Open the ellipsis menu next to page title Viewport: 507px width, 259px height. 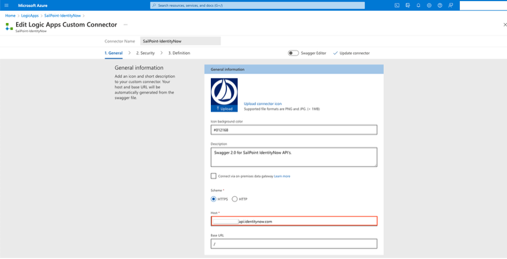(x=126, y=25)
